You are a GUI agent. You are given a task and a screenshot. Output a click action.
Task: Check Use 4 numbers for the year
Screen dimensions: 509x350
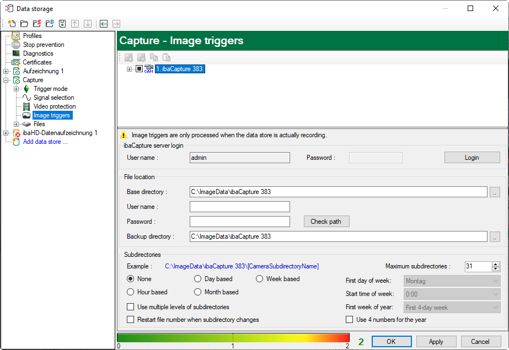[x=350, y=320]
